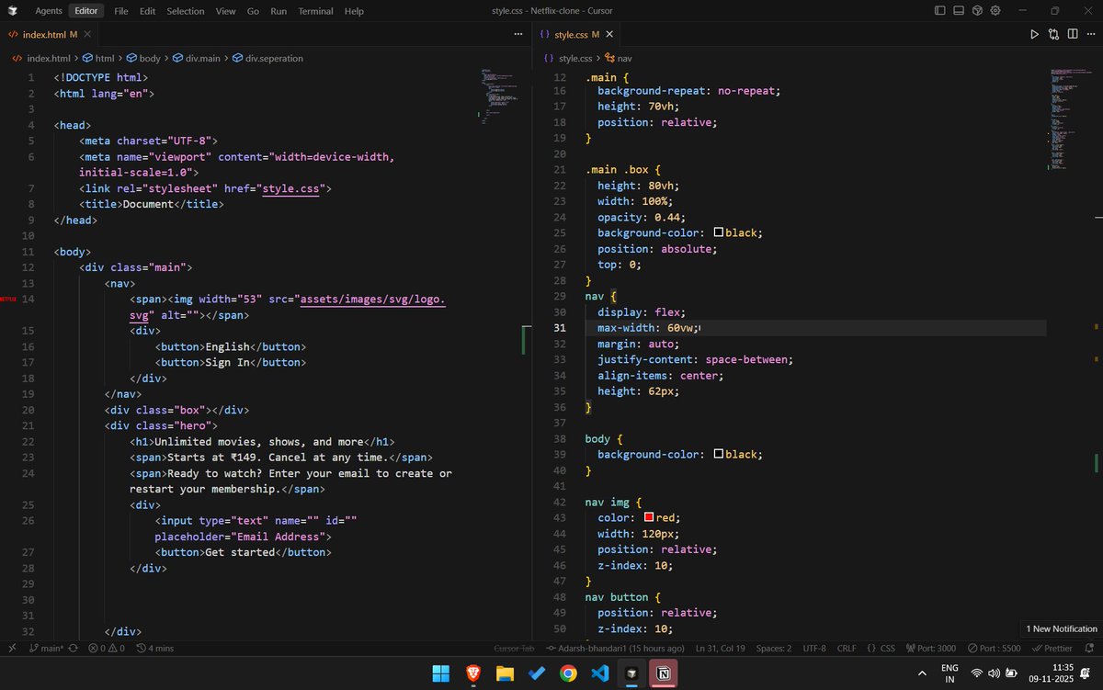The image size is (1103, 690).
Task: Open the settings gear in title bar
Action: point(995,11)
